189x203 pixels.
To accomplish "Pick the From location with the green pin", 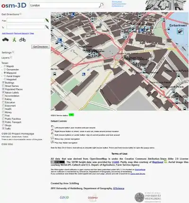I will click(x=47, y=20).
